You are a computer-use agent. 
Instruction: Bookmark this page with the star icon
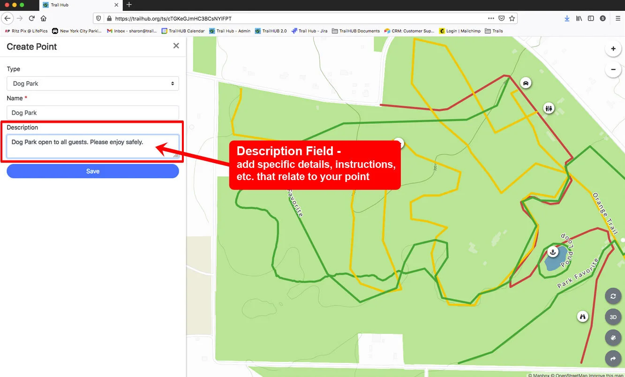[512, 18]
